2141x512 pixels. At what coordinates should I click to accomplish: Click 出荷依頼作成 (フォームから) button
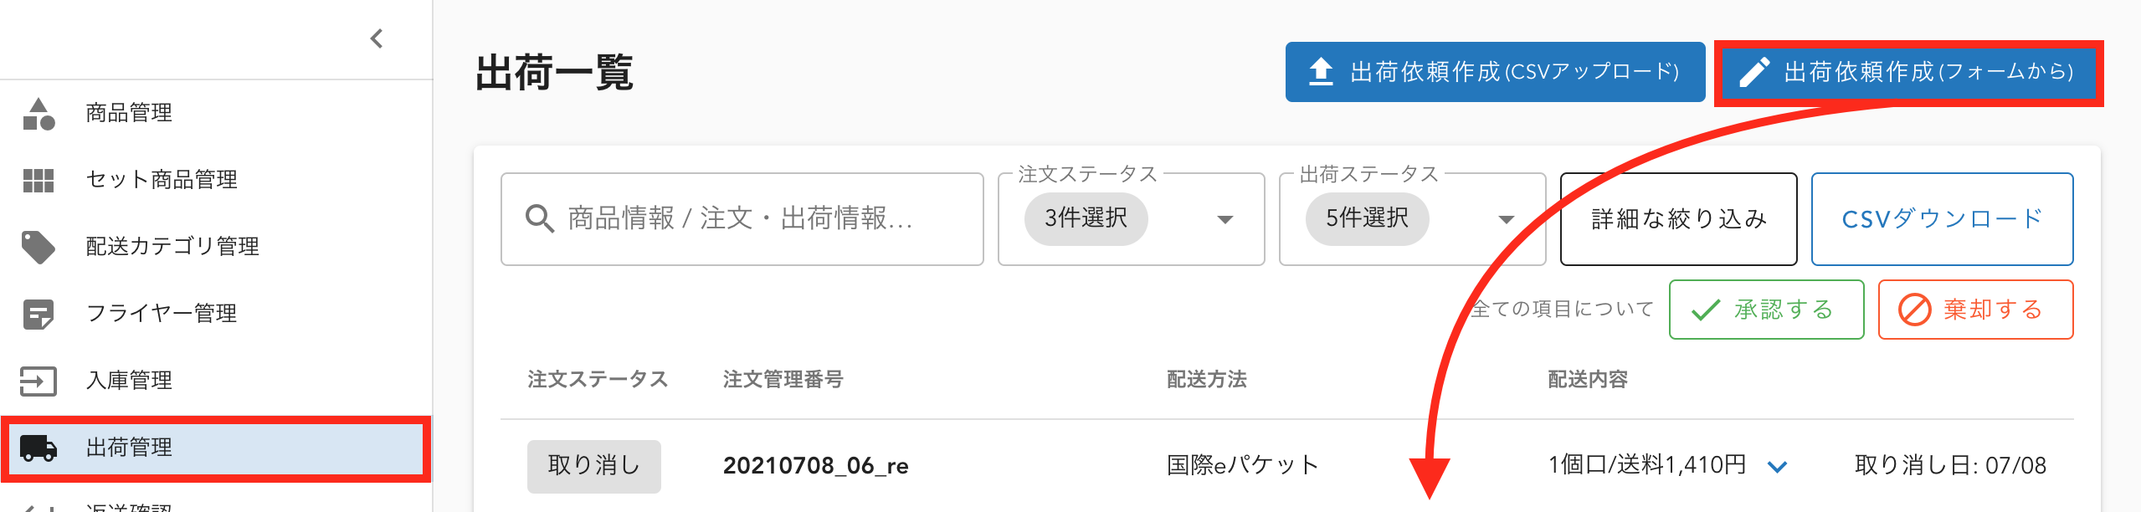point(1908,72)
